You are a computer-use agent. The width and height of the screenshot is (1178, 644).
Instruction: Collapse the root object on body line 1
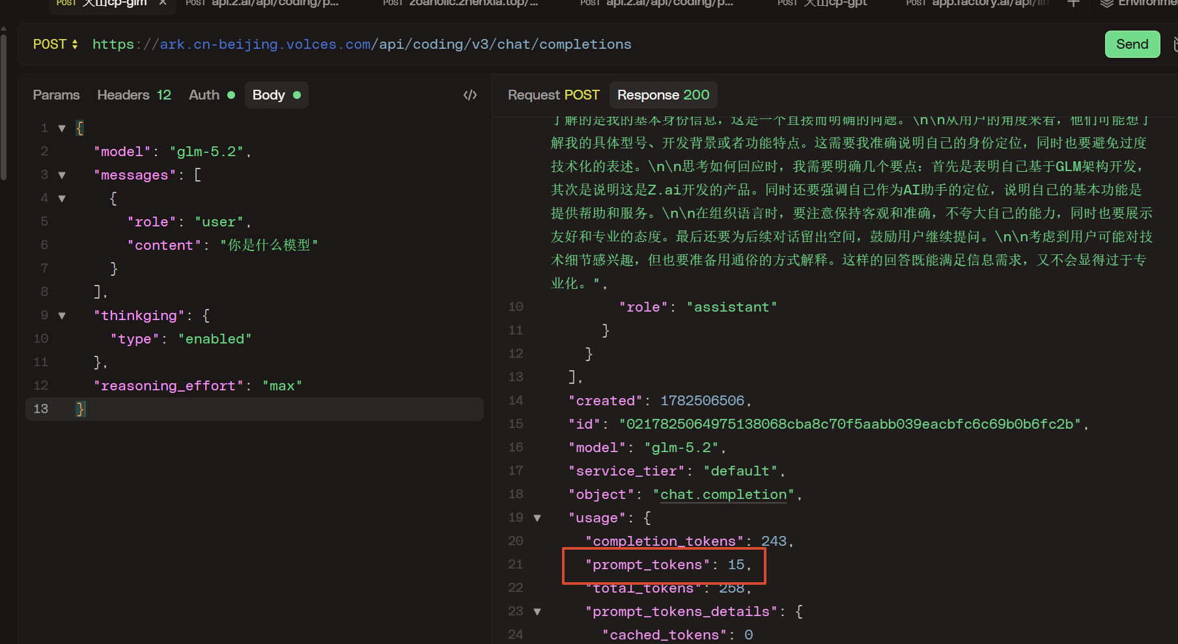[62, 128]
